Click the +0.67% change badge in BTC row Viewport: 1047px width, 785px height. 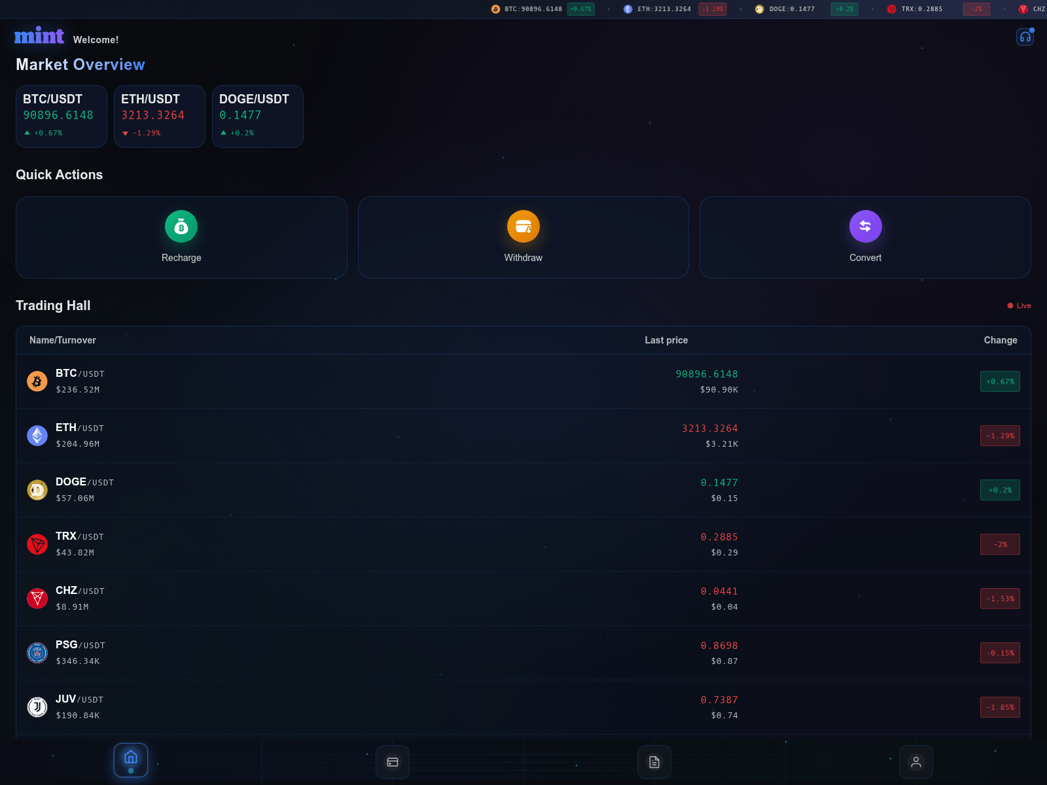[1000, 381]
